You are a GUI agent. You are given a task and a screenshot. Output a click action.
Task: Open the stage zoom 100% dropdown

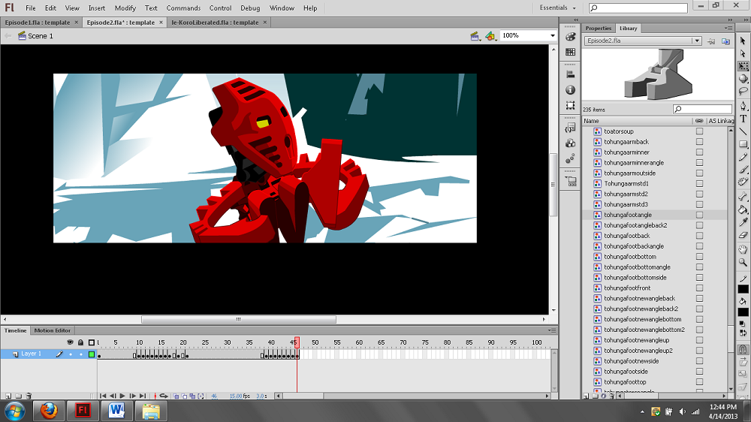tap(552, 35)
